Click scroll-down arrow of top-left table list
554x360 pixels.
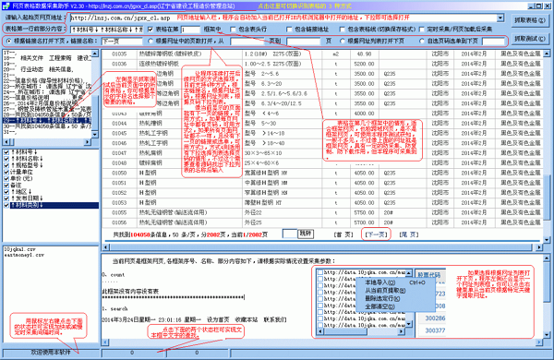[x=95, y=135]
